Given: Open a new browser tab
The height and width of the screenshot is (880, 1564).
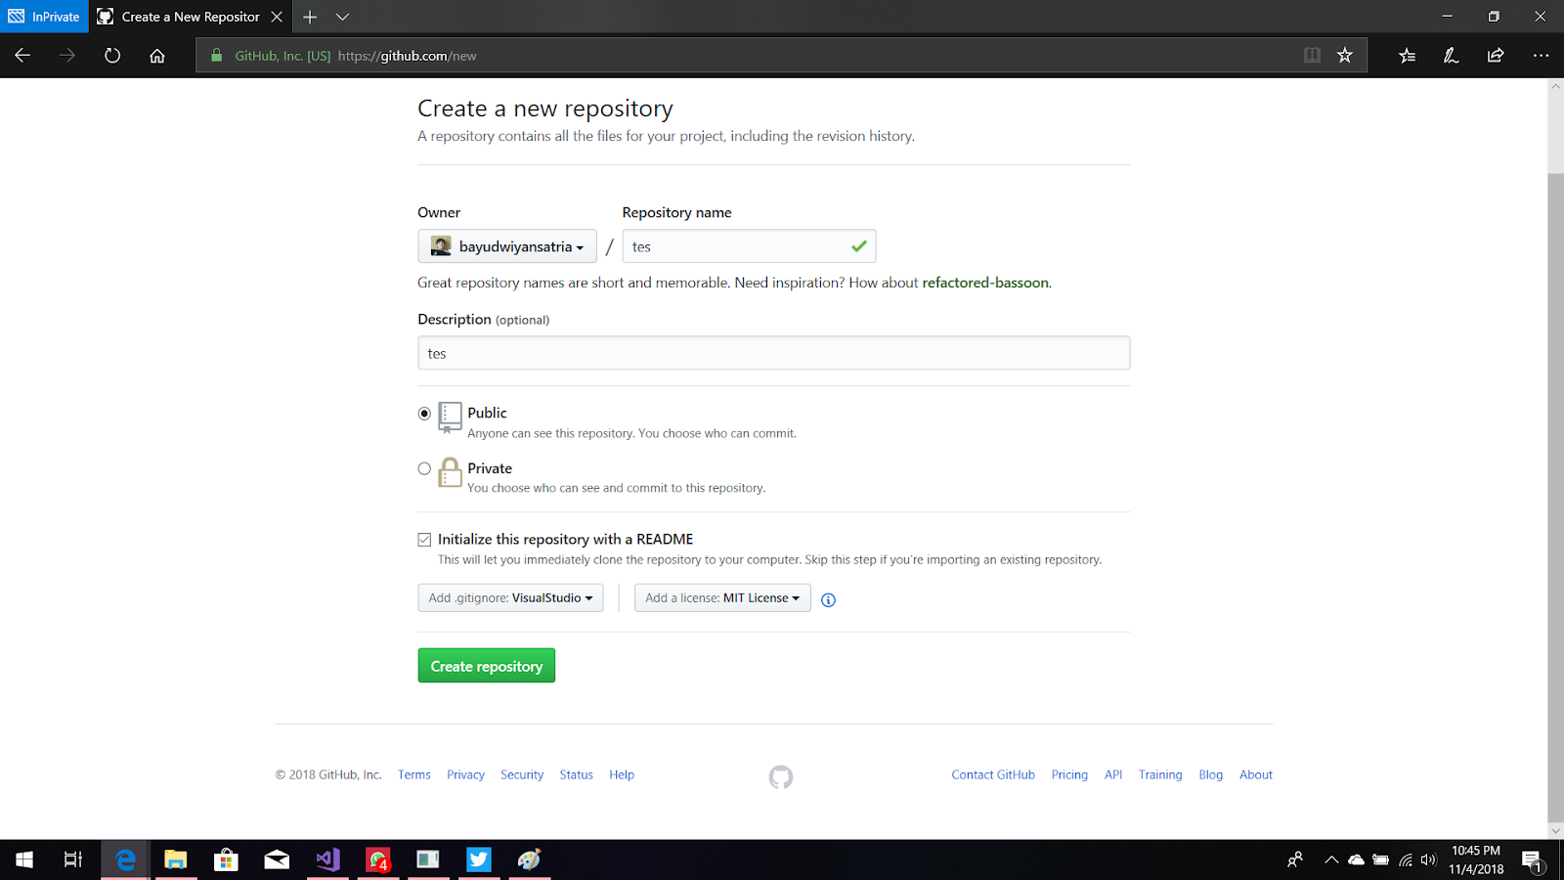Looking at the screenshot, I should point(310,17).
